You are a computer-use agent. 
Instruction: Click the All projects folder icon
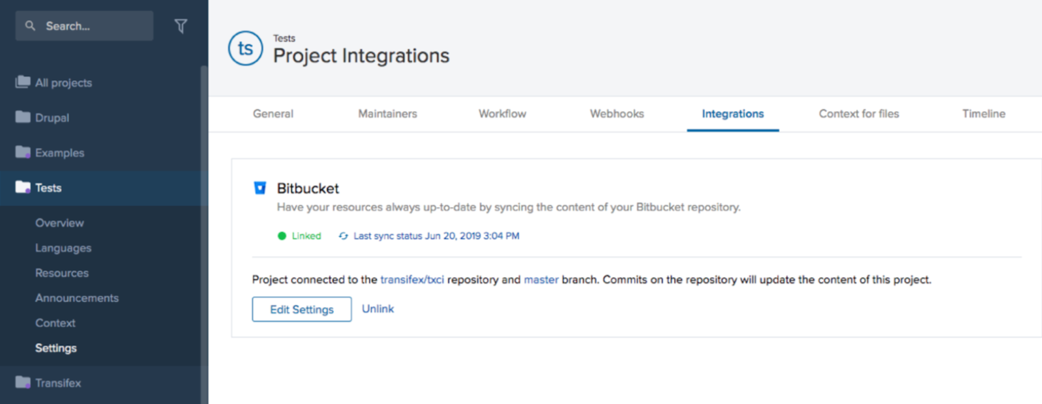(x=23, y=82)
